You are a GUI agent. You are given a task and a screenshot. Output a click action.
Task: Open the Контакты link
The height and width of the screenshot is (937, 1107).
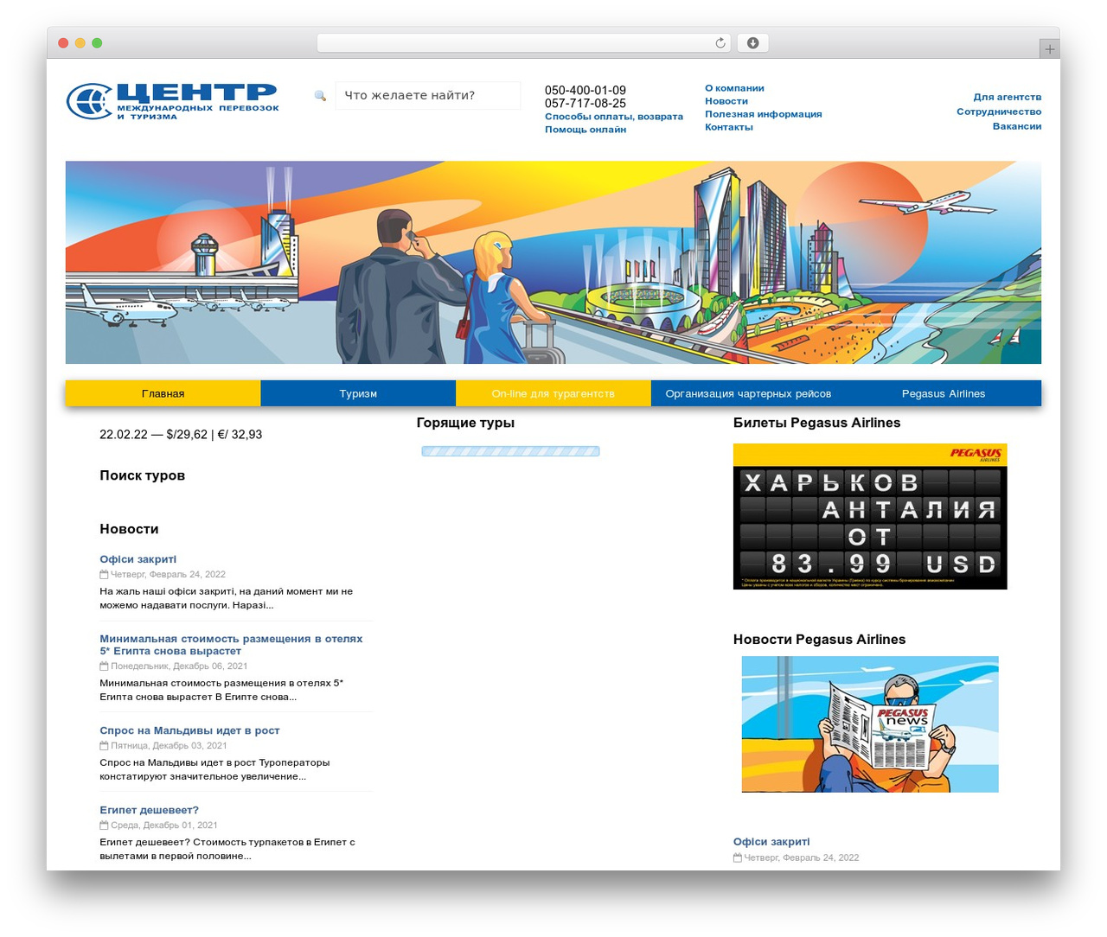point(729,127)
